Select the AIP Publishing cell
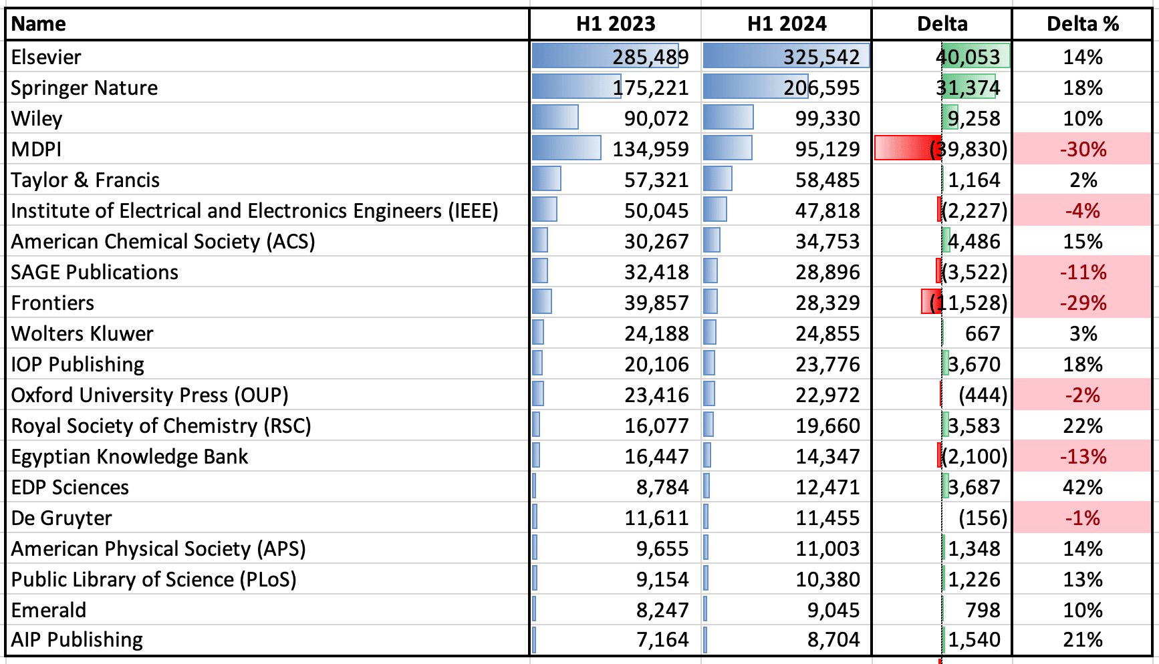Image resolution: width=1159 pixels, height=664 pixels. 267,640
